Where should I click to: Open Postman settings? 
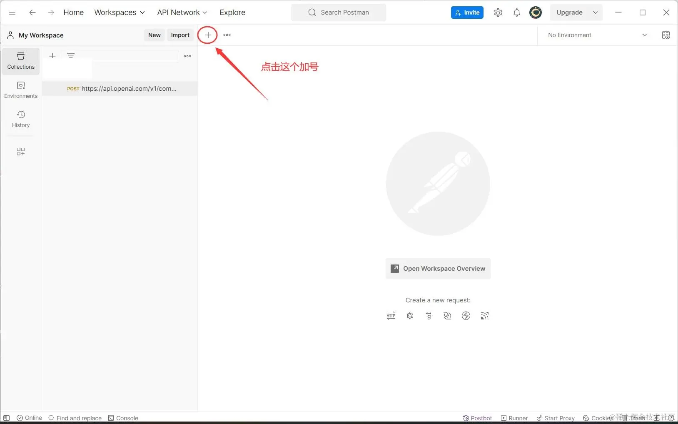pos(498,12)
